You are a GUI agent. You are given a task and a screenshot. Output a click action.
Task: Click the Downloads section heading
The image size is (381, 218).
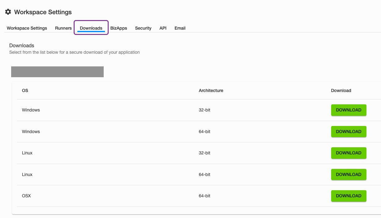click(x=22, y=45)
